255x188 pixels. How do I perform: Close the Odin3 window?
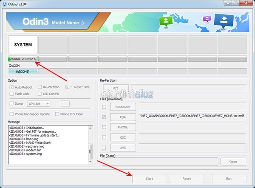coord(246,3)
